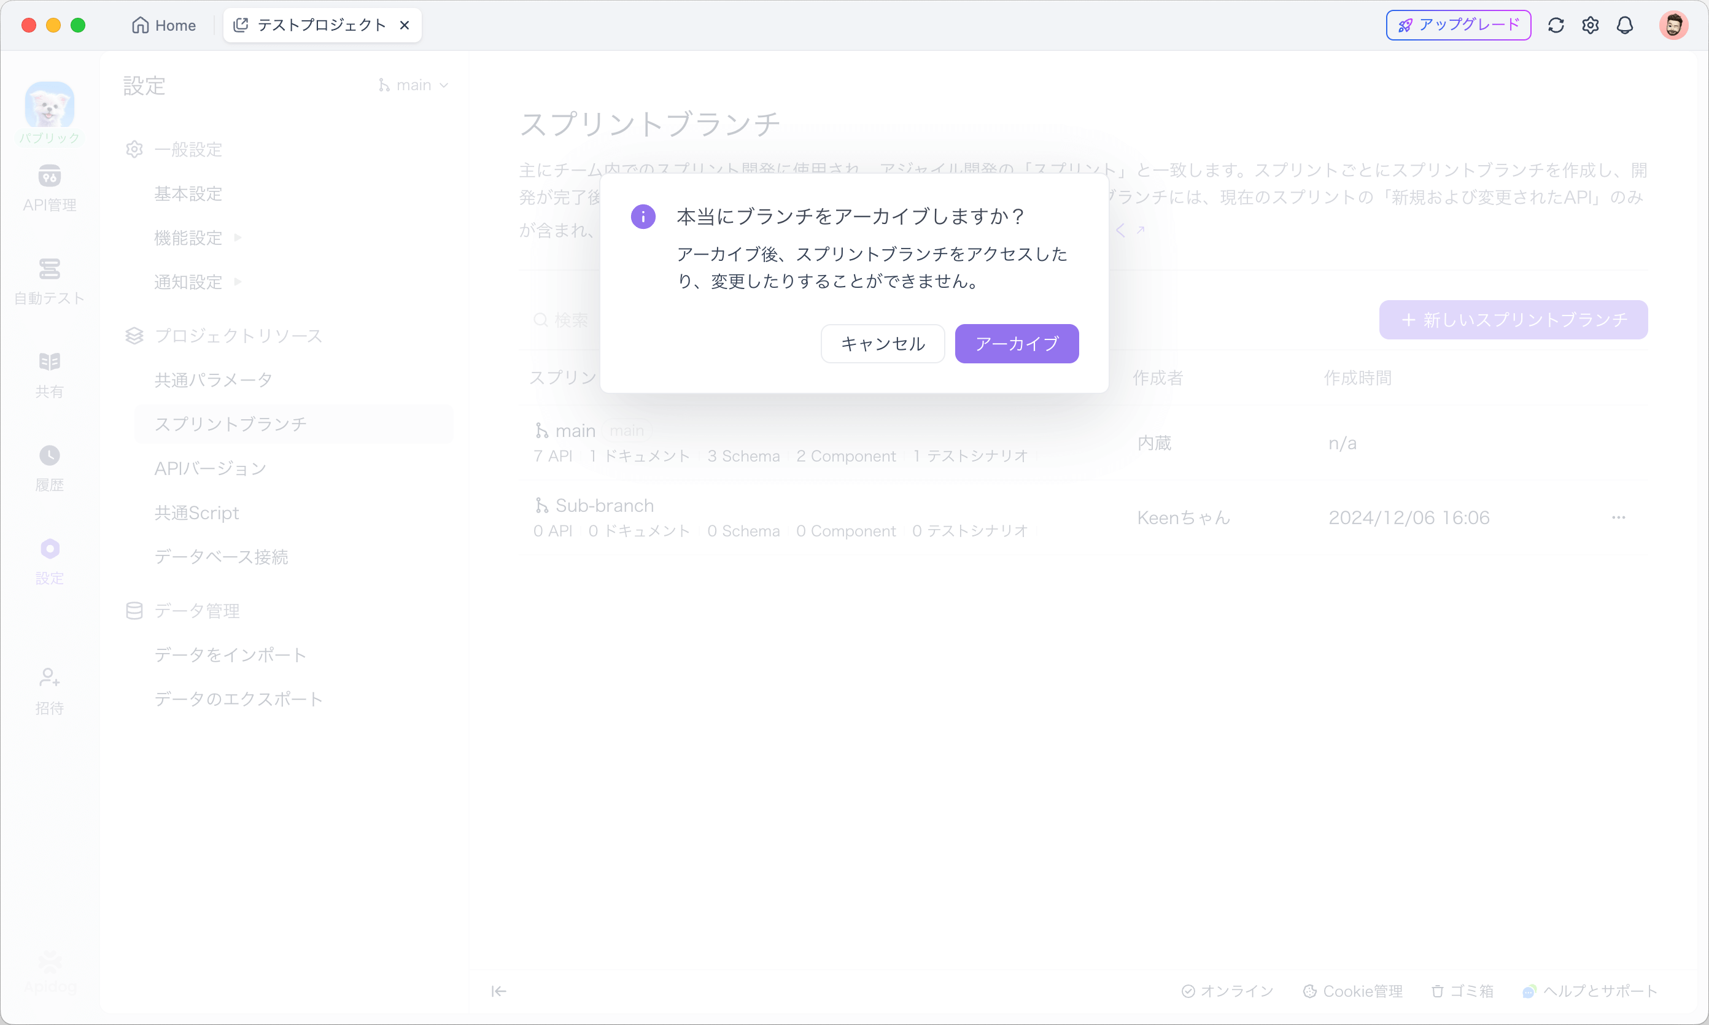
Task: Click the main branch row name
Action: [x=575, y=430]
